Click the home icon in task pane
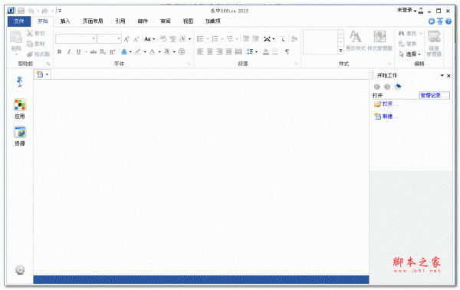The width and height of the screenshot is (460, 290). [398, 87]
